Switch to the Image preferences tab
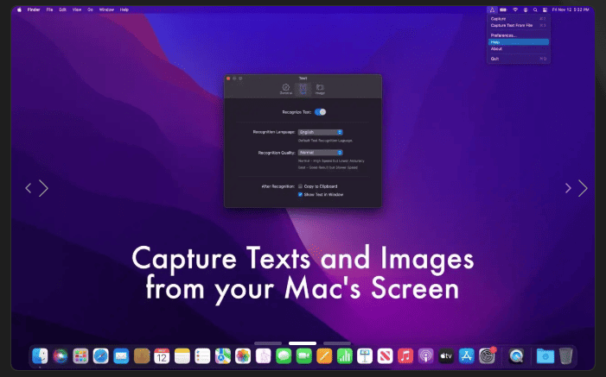This screenshot has height=377, width=606. 320,89
